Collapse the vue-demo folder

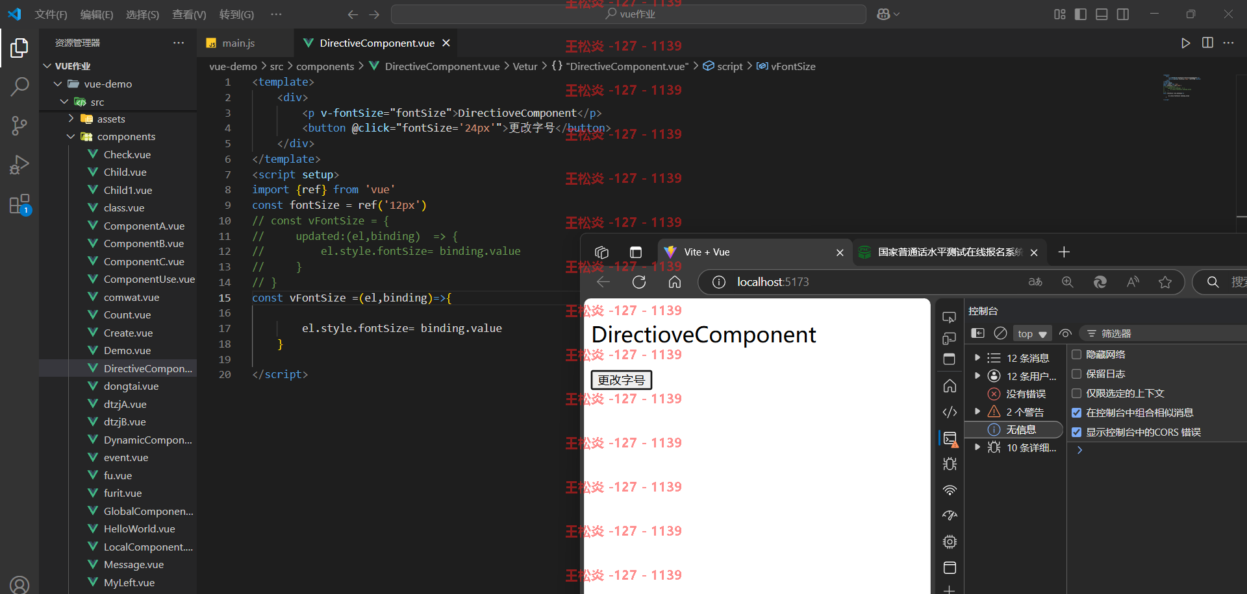pyautogui.click(x=58, y=84)
